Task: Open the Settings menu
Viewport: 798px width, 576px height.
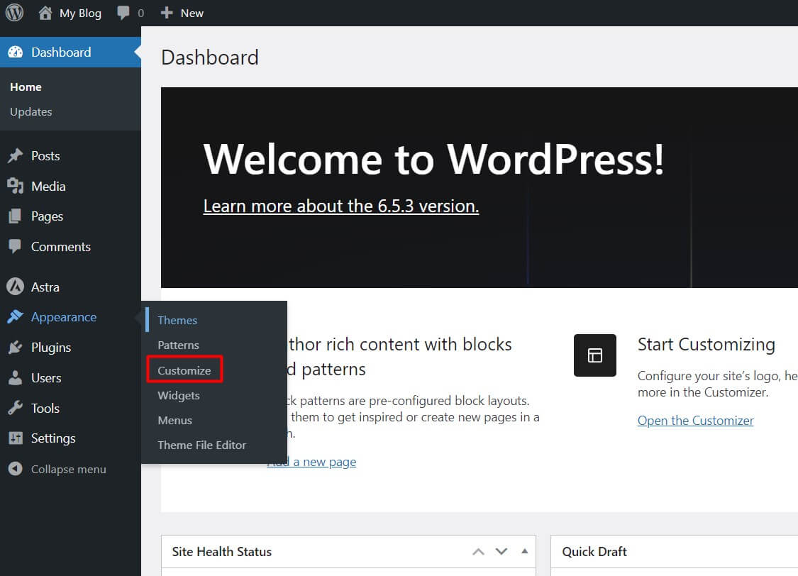Action: 53,438
